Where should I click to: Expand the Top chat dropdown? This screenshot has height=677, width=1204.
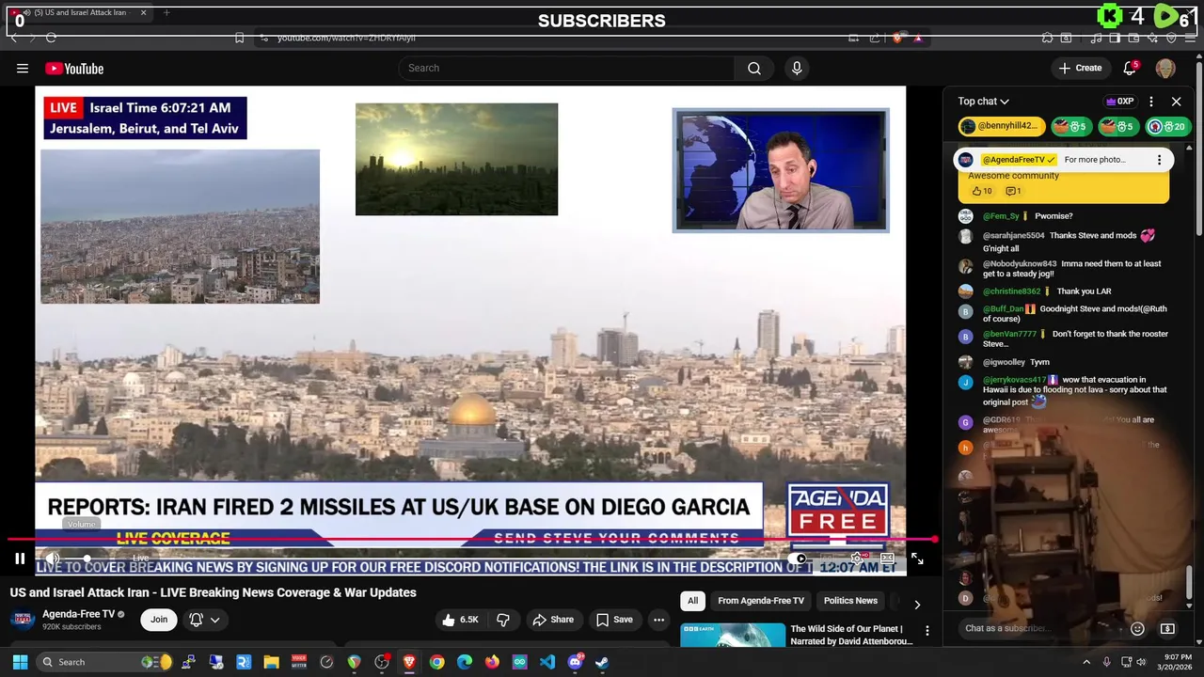coord(984,102)
